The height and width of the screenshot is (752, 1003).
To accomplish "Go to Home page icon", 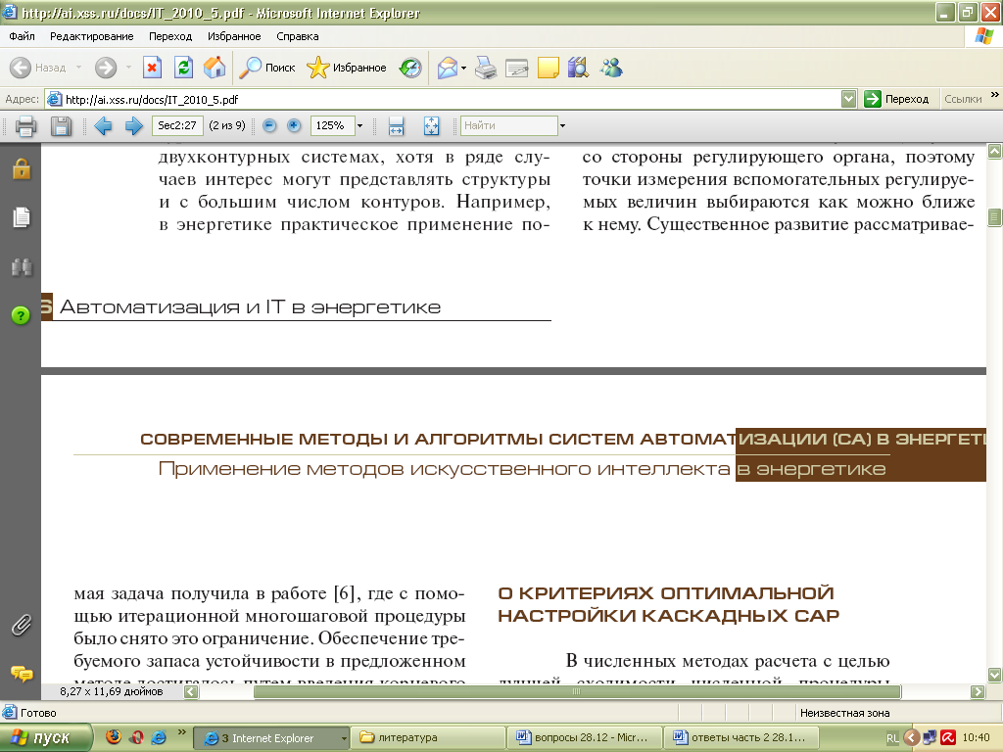I will tap(215, 68).
